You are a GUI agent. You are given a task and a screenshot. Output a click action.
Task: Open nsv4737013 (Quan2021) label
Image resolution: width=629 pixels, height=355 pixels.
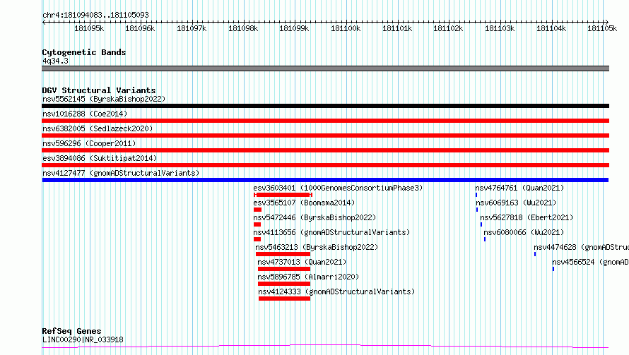302,262
